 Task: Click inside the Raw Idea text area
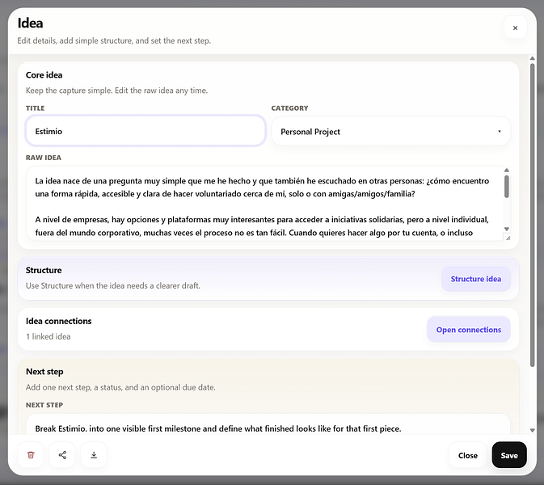[x=264, y=204]
